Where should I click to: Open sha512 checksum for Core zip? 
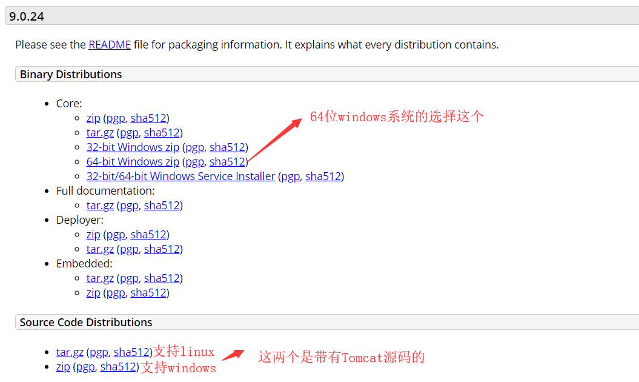(x=148, y=118)
